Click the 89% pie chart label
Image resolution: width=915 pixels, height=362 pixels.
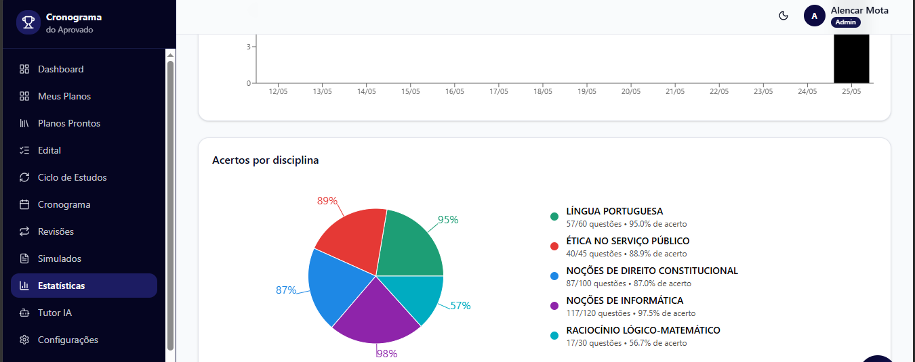[x=327, y=201]
